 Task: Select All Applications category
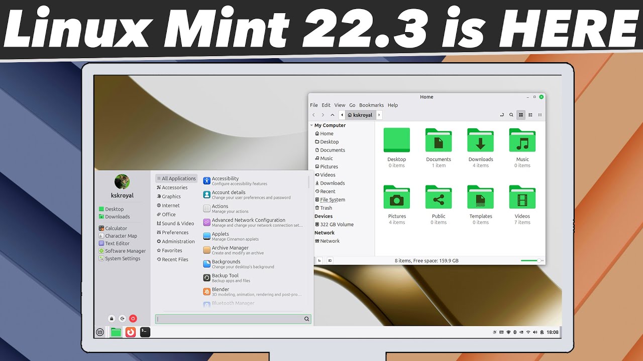point(176,178)
